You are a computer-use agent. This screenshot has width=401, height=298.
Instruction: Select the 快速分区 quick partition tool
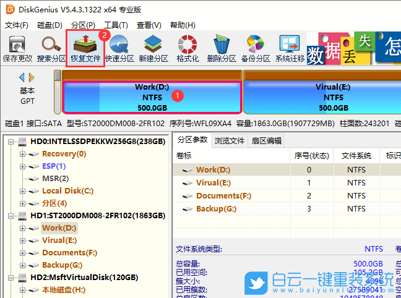(119, 49)
